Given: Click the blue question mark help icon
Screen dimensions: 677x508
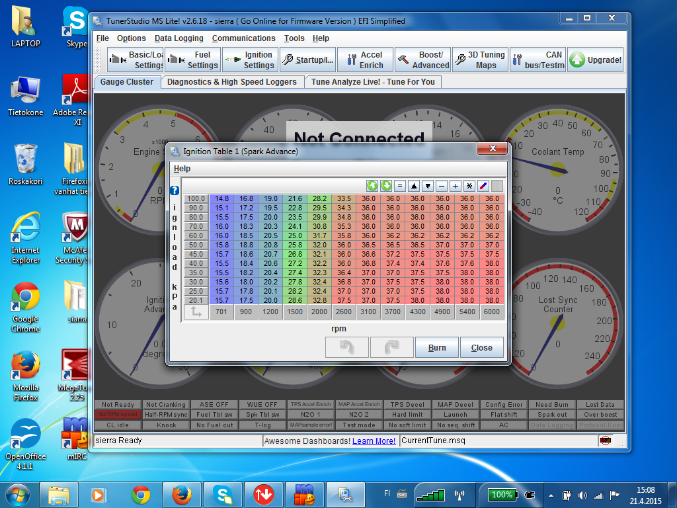Looking at the screenshot, I should (175, 190).
